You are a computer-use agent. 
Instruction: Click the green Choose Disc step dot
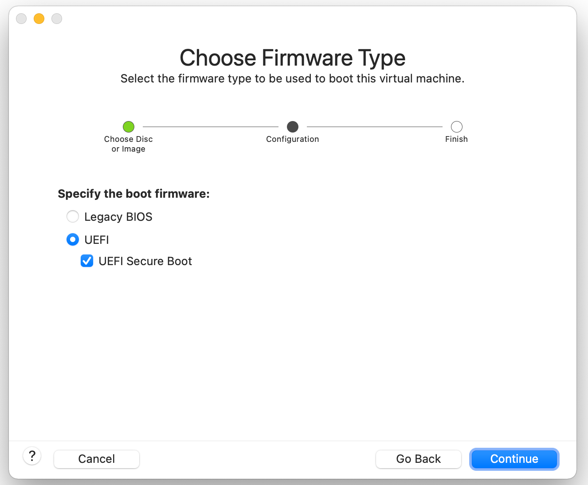(129, 127)
